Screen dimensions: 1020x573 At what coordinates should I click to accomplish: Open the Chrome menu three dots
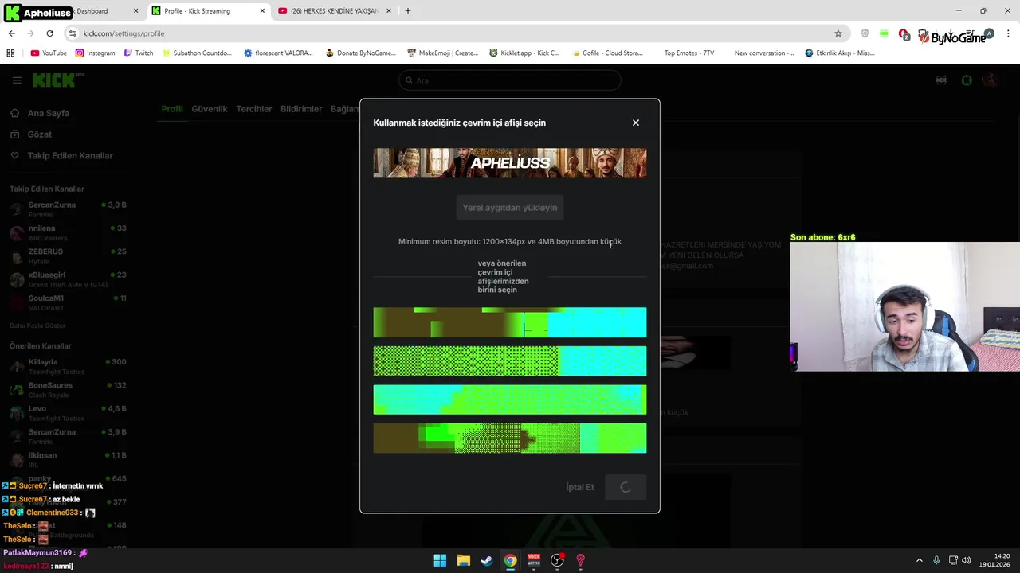pos(1009,33)
